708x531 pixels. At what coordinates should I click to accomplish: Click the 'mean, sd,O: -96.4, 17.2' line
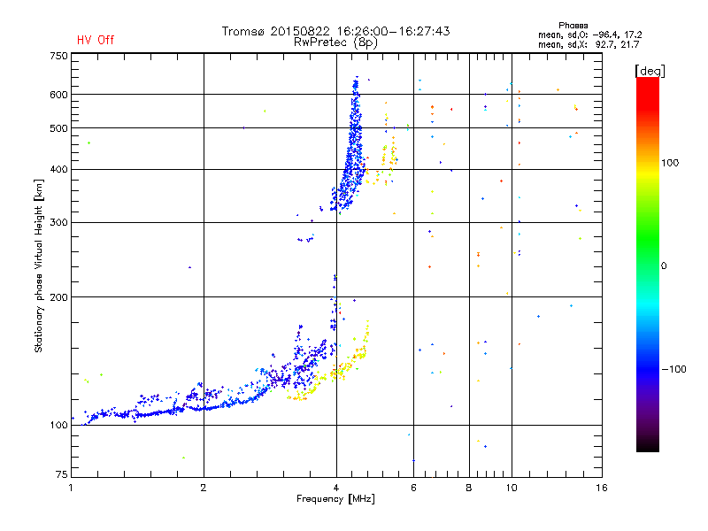[589, 35]
